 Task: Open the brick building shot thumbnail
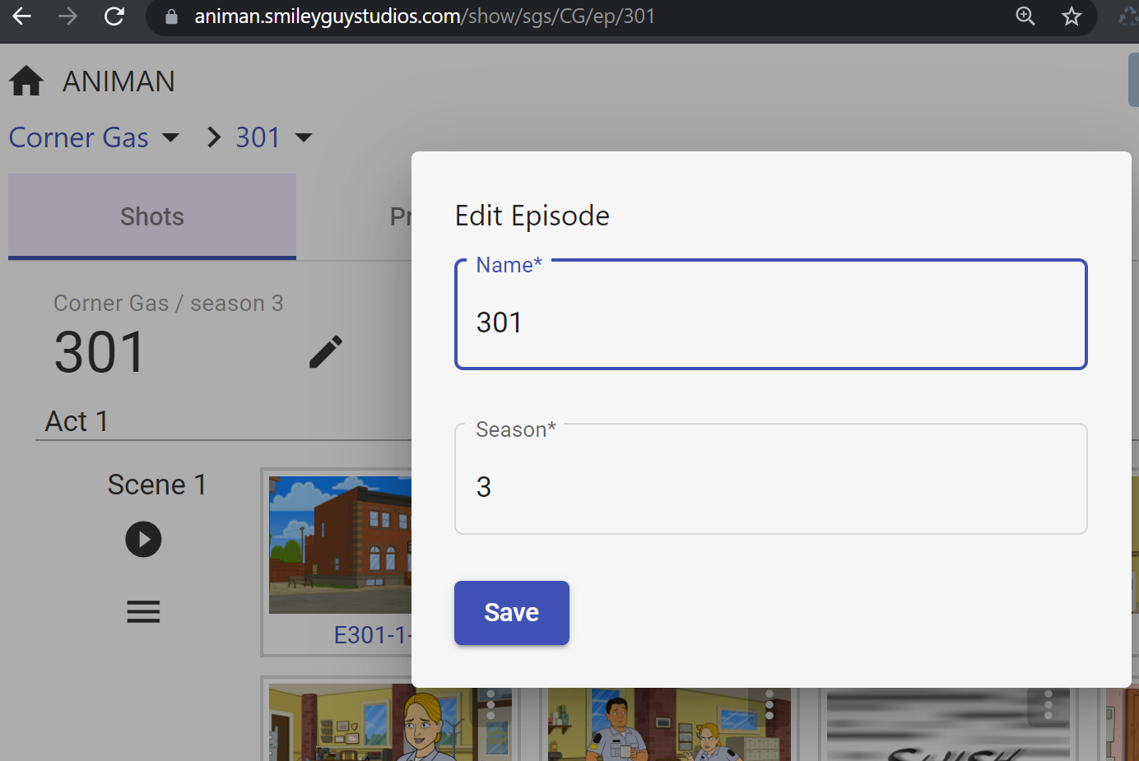[341, 545]
